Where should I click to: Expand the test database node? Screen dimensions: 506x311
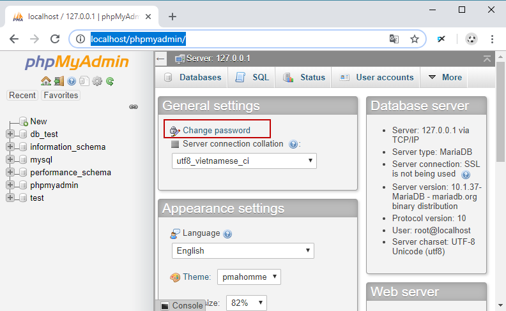10,198
